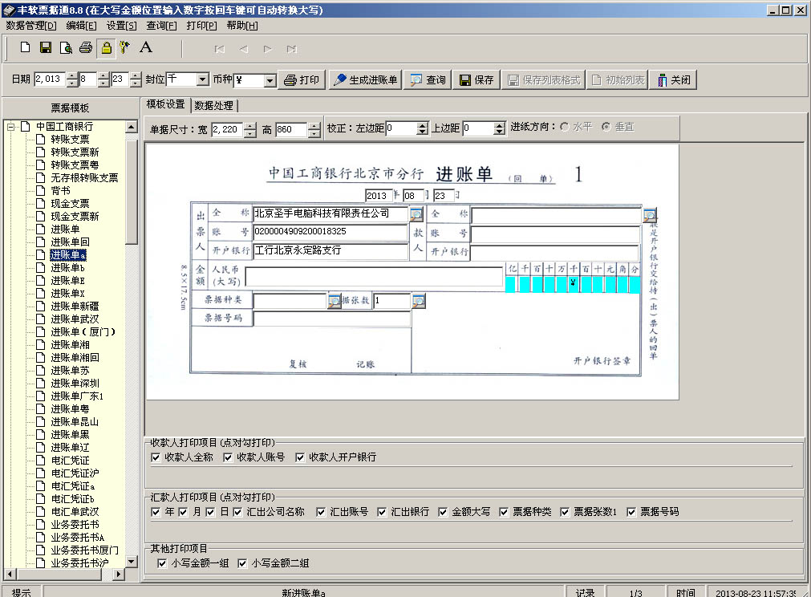Click lookup icon next to 票据张数 field
Image resolution: width=811 pixels, height=597 pixels.
[x=419, y=301]
